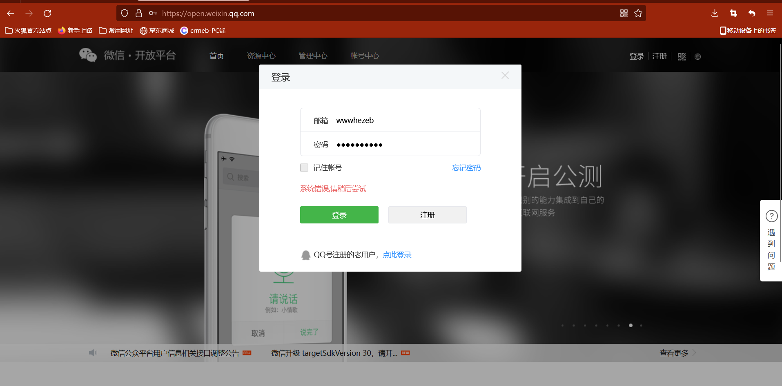Viewport: 782px width, 386px height.
Task: View site security lock information
Action: [x=139, y=13]
